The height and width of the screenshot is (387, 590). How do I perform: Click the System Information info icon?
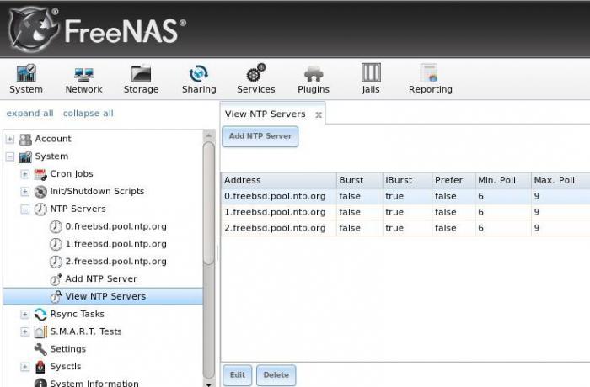pyautogui.click(x=40, y=383)
